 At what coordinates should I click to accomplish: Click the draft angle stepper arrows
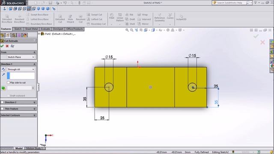point(33,88)
